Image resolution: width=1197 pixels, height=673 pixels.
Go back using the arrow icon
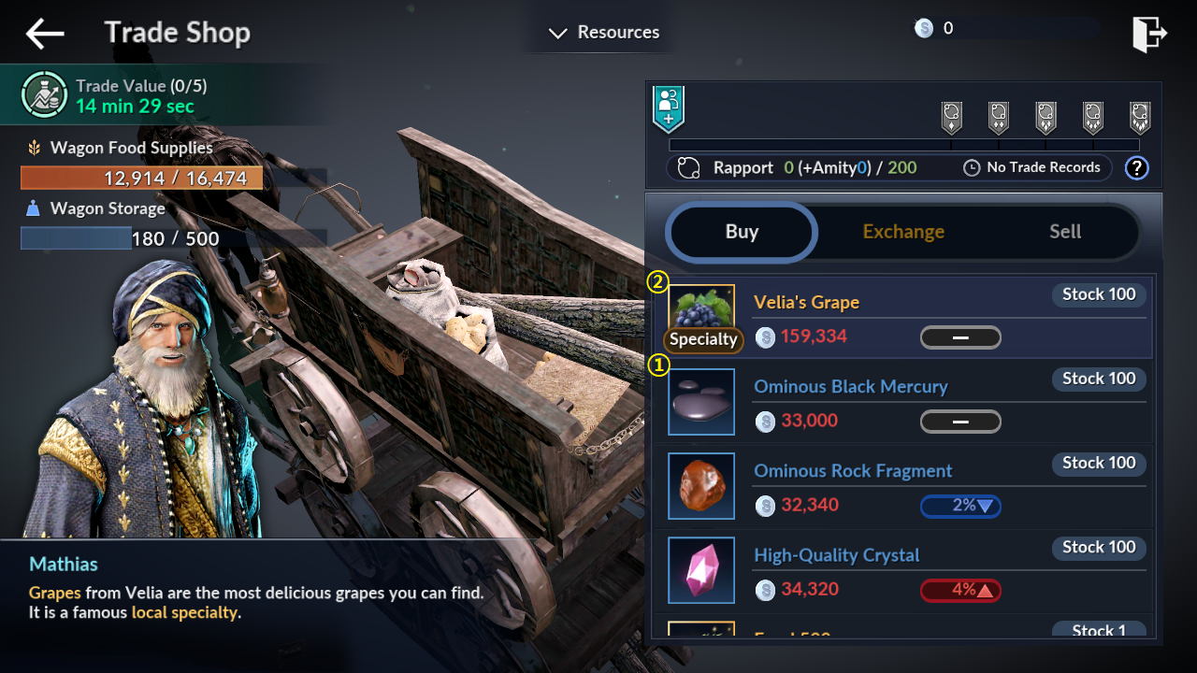click(45, 34)
